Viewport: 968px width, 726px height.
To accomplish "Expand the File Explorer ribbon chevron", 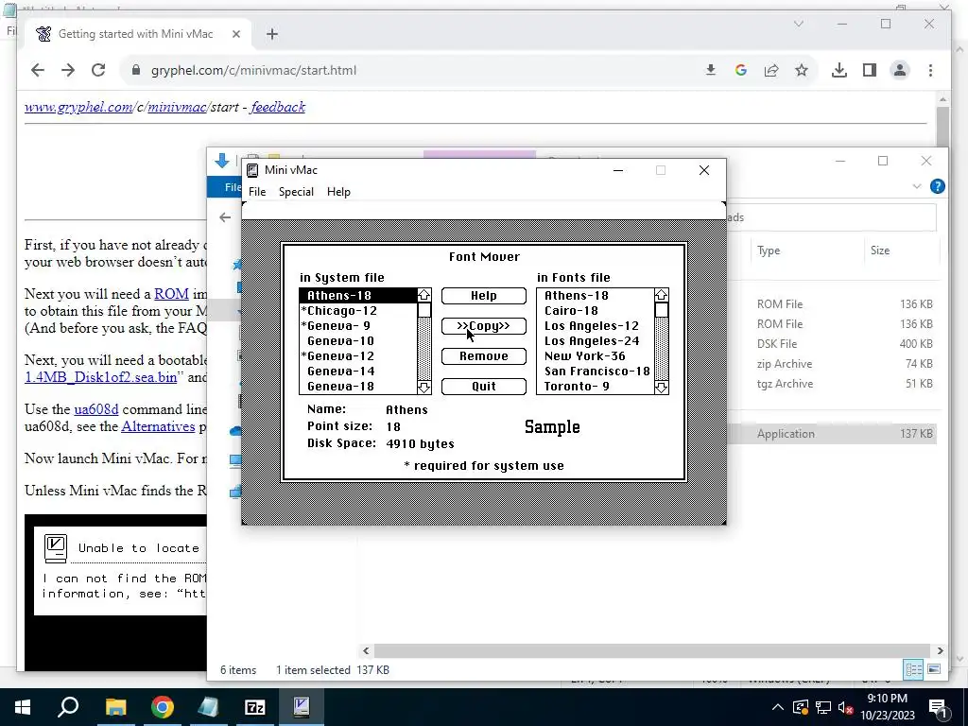I will (x=917, y=186).
